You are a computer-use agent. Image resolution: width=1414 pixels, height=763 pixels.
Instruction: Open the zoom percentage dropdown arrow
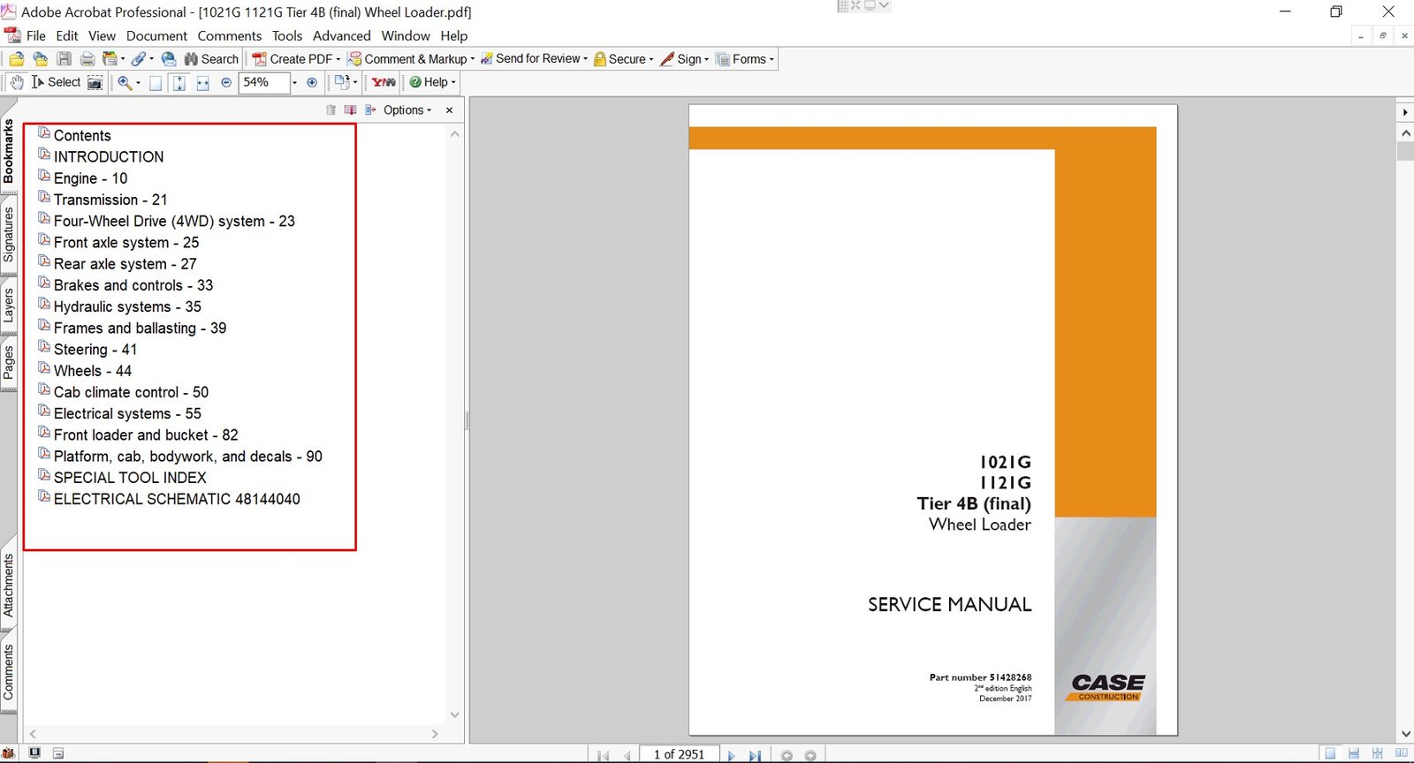(294, 83)
